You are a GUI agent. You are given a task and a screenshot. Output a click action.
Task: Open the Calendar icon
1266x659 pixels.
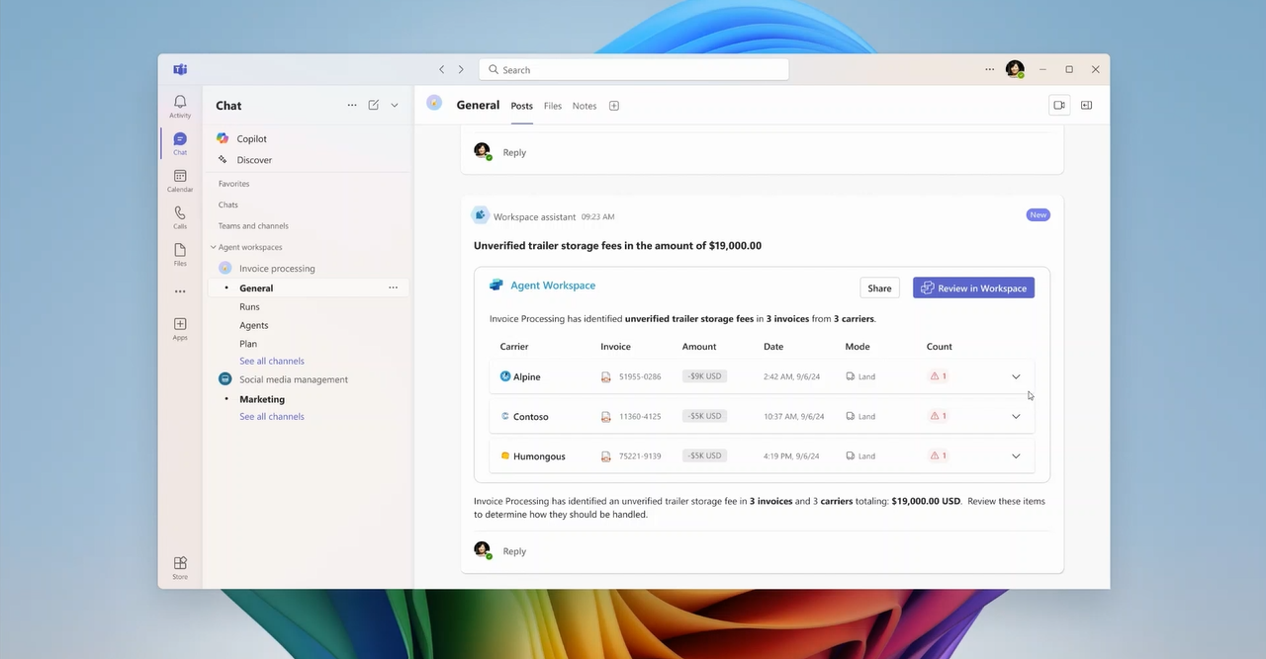(180, 176)
